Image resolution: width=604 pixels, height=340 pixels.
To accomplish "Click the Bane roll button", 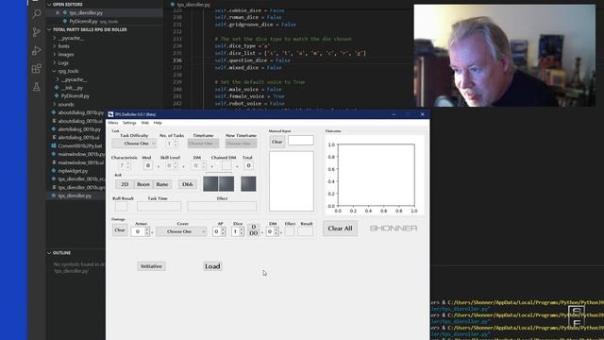I will coord(162,184).
